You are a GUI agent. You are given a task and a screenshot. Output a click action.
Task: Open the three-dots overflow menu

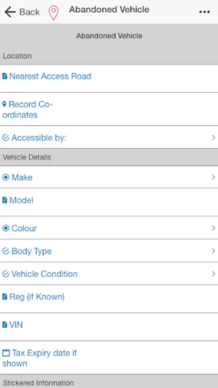coord(204,12)
